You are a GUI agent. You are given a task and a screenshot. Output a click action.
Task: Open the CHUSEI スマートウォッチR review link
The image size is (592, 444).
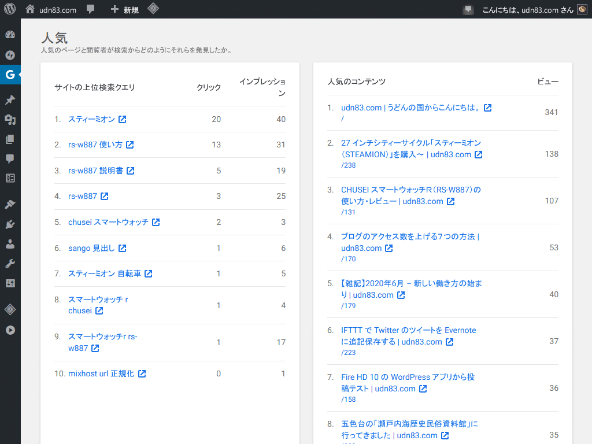coord(411,195)
